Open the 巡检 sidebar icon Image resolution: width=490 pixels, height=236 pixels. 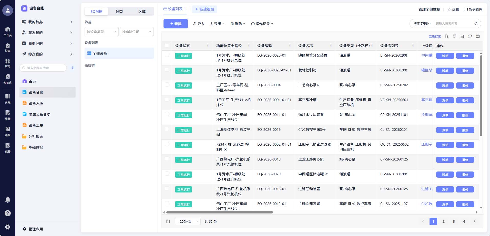coord(8,131)
